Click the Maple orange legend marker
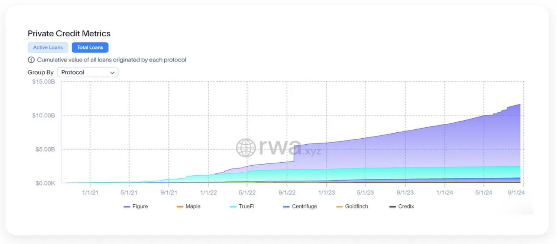 pyautogui.click(x=180, y=207)
